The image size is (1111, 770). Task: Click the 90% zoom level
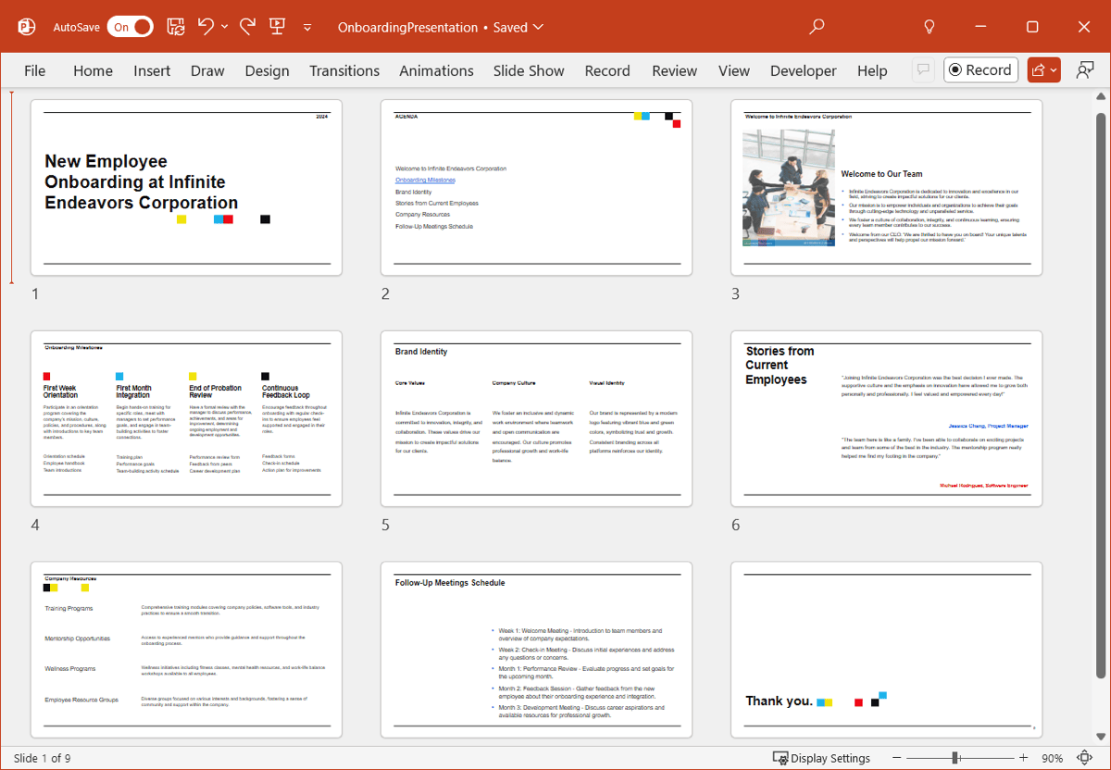click(x=1053, y=758)
